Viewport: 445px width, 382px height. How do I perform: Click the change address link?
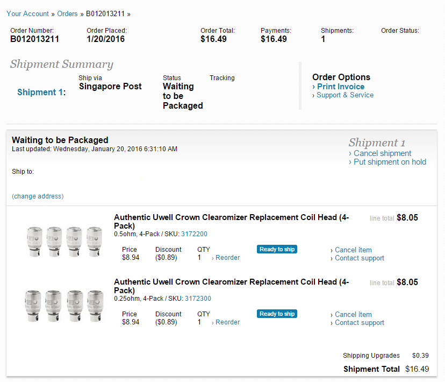[x=38, y=196]
